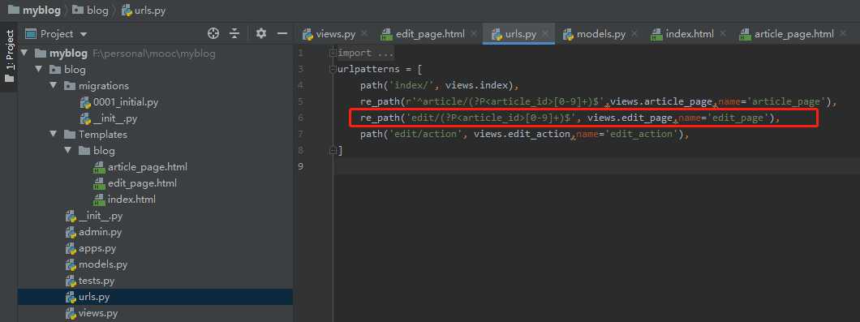Select index.html in project tree

click(124, 200)
